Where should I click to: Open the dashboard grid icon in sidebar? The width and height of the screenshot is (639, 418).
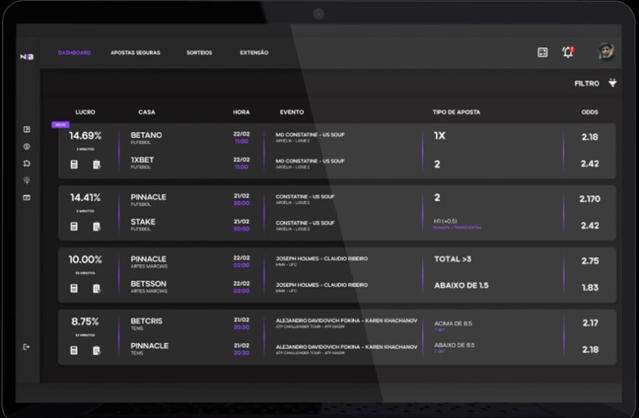[27, 129]
